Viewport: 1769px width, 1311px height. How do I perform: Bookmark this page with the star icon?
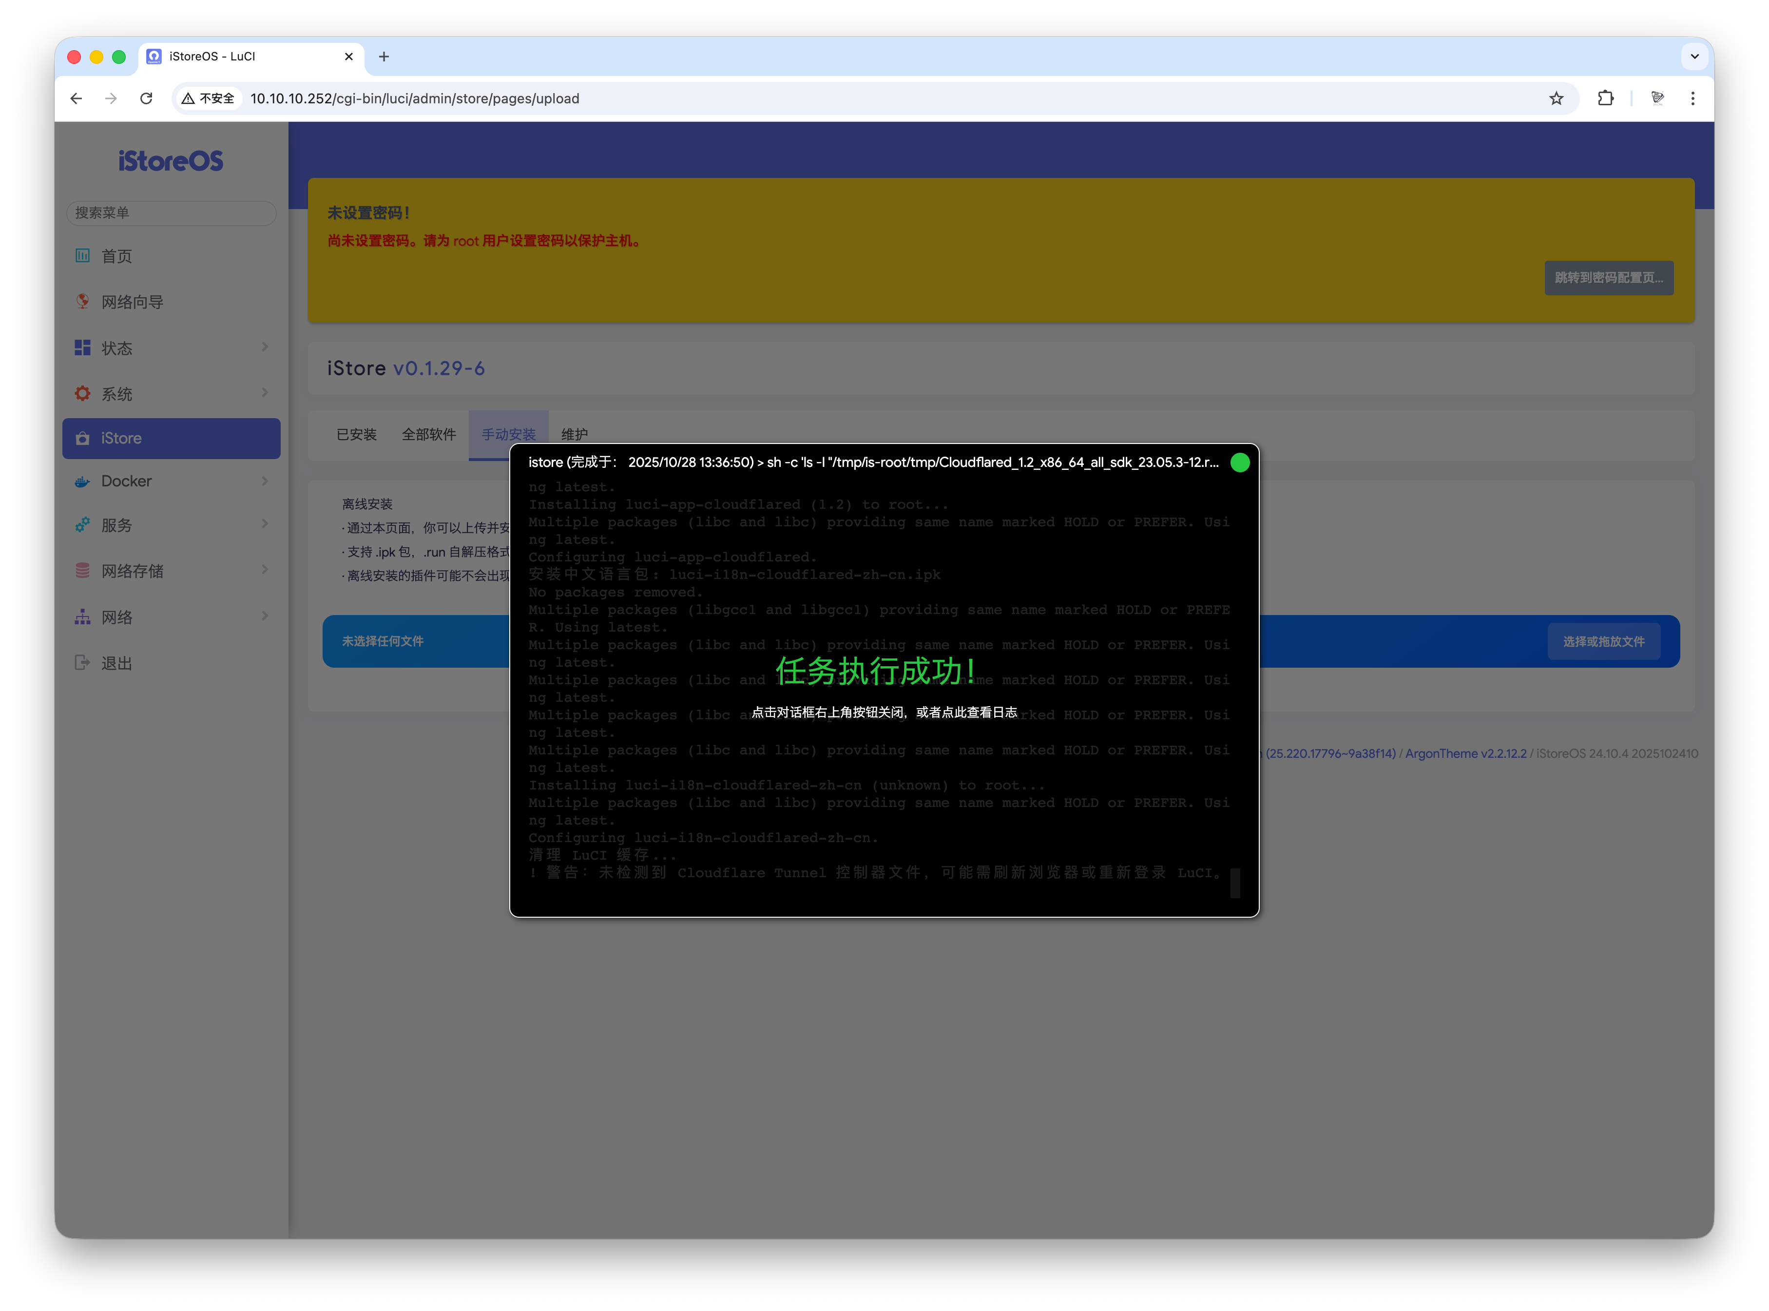tap(1556, 98)
